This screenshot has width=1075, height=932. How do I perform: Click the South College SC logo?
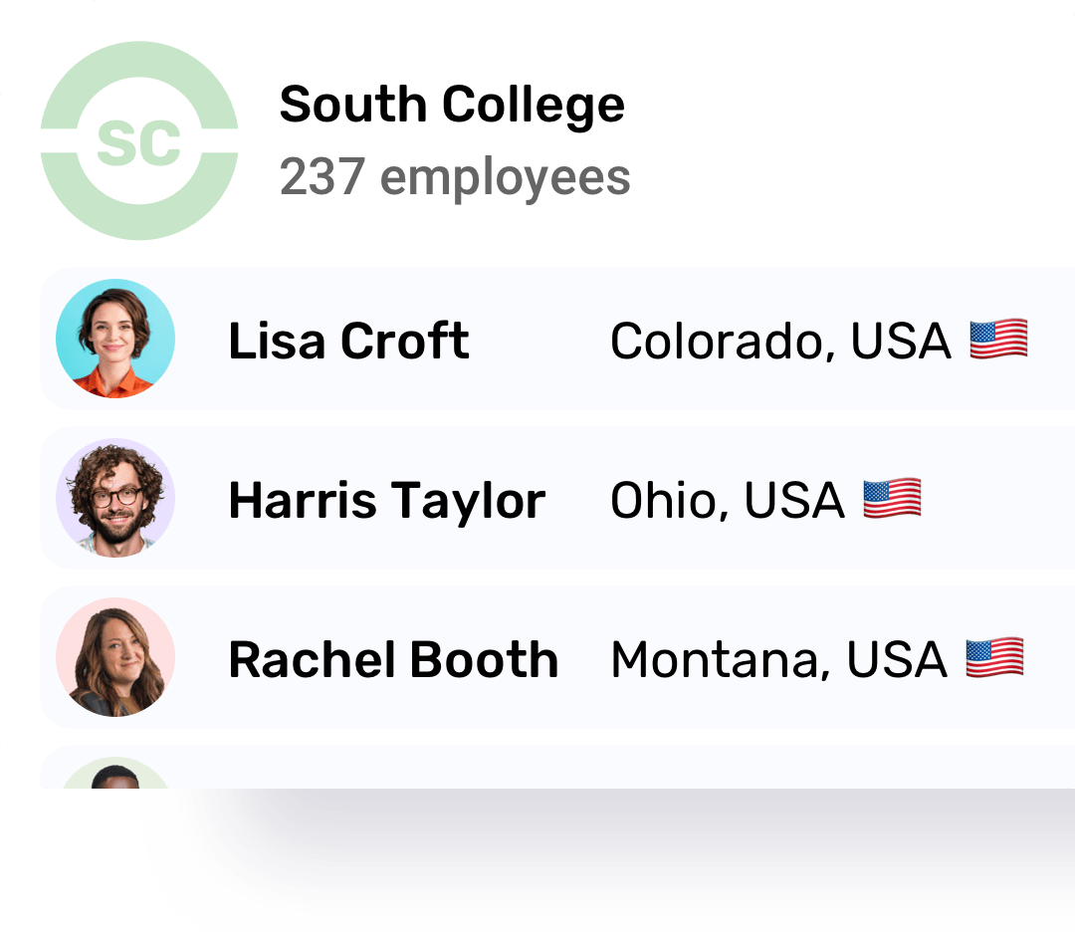pos(139,140)
